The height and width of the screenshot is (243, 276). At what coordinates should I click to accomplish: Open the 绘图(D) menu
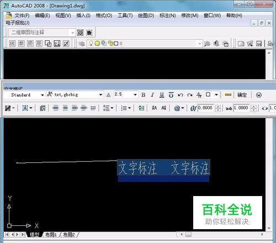click(x=146, y=15)
